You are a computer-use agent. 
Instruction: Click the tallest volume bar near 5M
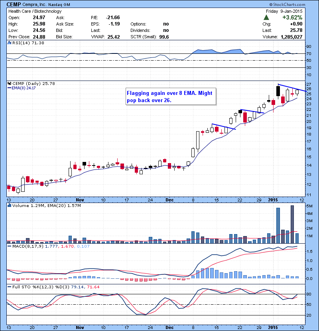[292, 224]
